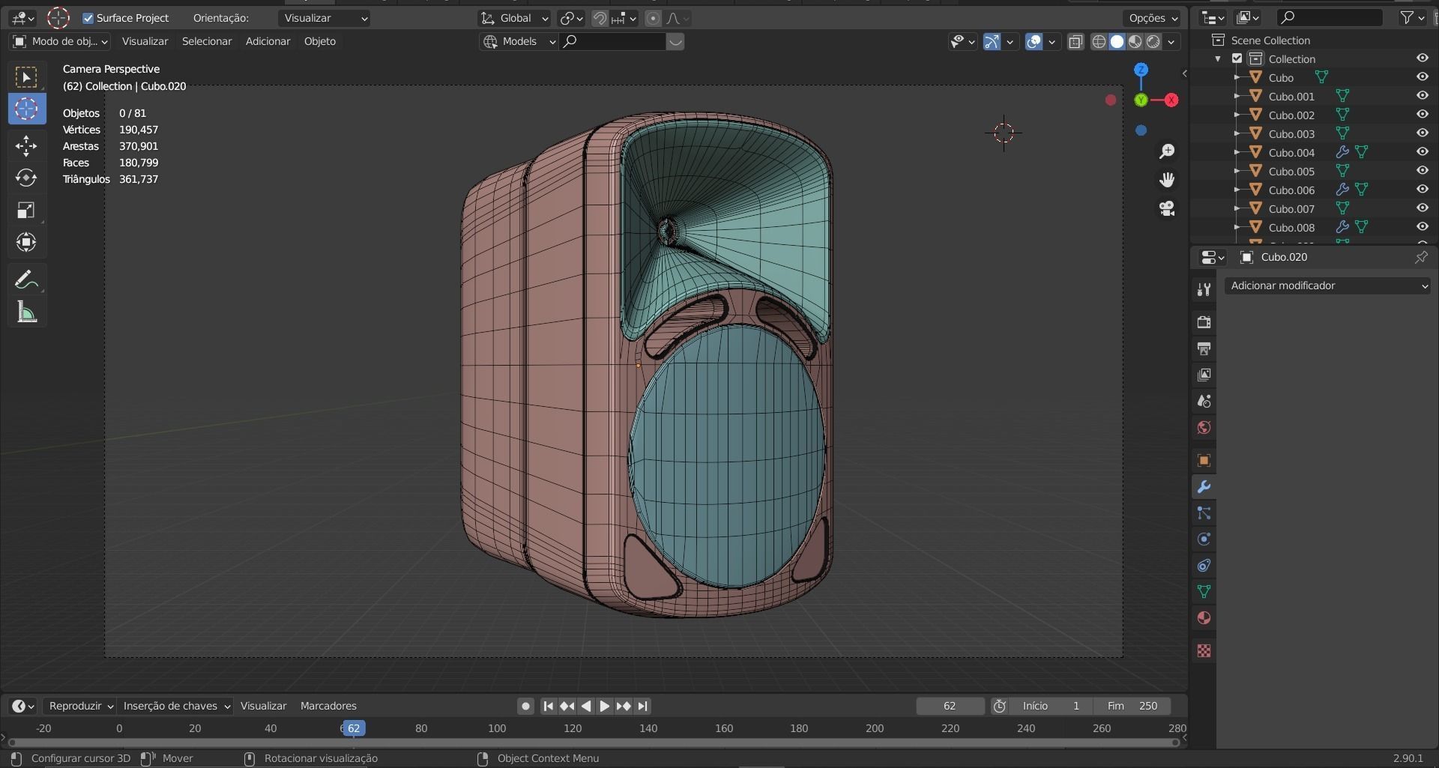The height and width of the screenshot is (768, 1439).
Task: Toggle snapping magnet button
Action: click(600, 18)
